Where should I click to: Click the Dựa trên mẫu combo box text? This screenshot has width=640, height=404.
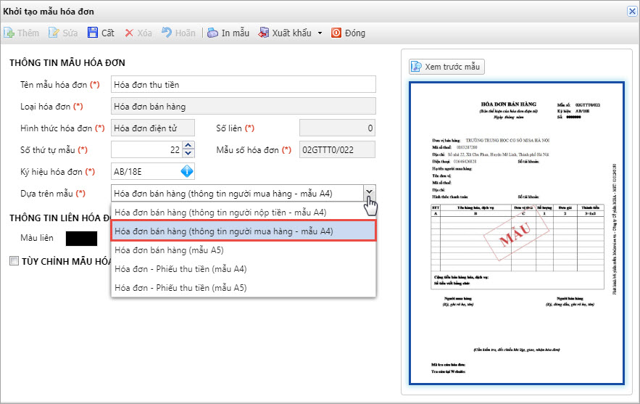(x=237, y=193)
